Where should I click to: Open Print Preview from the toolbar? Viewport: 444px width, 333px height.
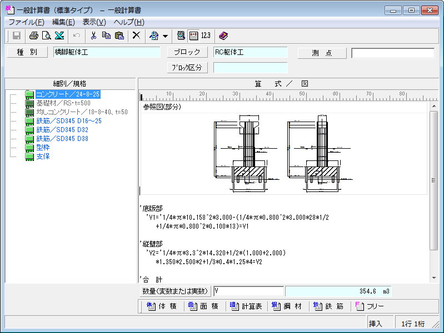[x=46, y=36]
